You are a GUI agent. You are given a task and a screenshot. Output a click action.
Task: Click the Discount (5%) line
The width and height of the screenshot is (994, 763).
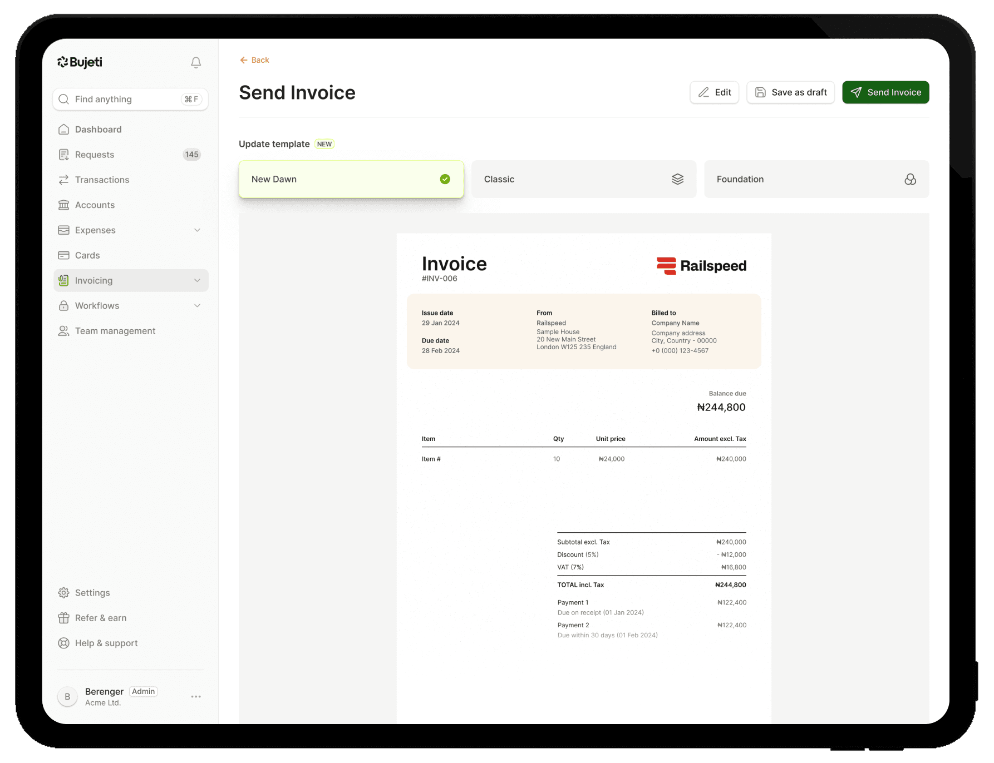652,554
